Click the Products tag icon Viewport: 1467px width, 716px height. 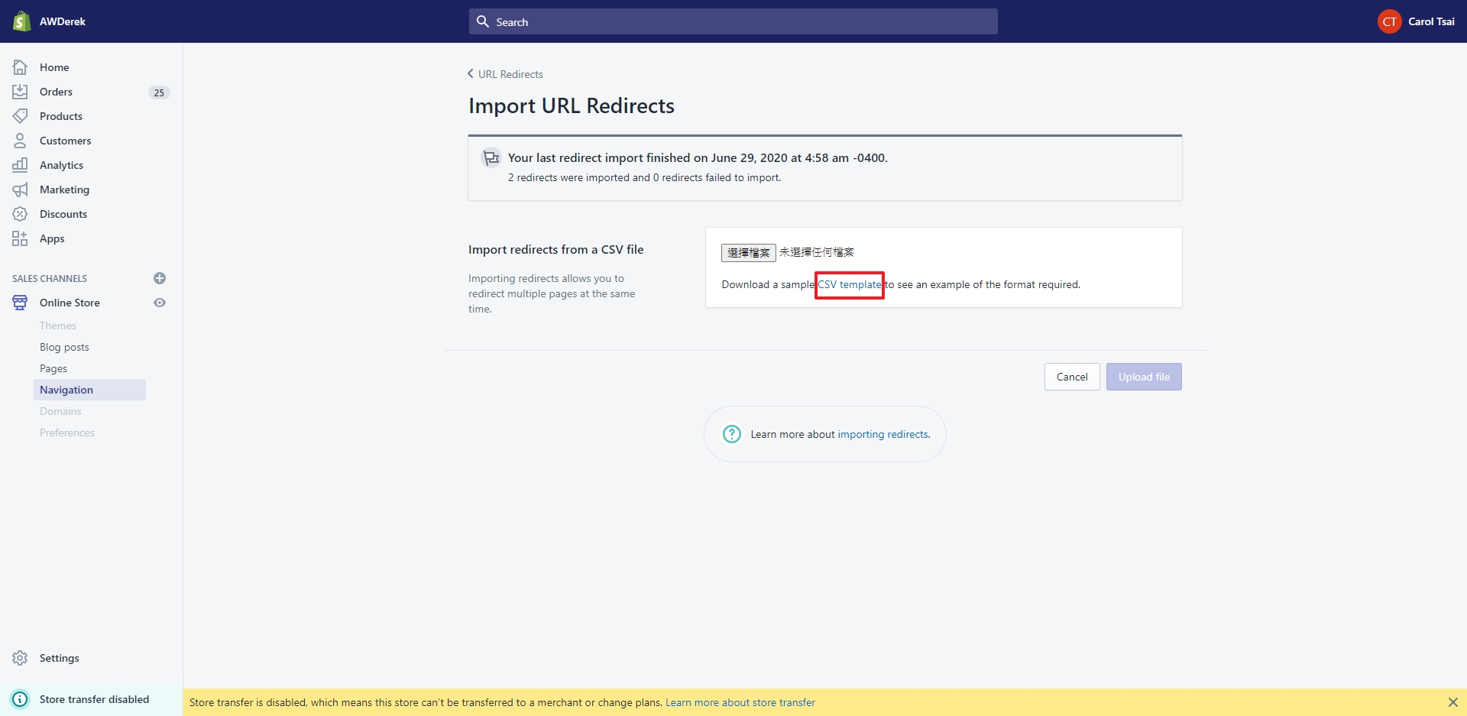pyautogui.click(x=20, y=116)
